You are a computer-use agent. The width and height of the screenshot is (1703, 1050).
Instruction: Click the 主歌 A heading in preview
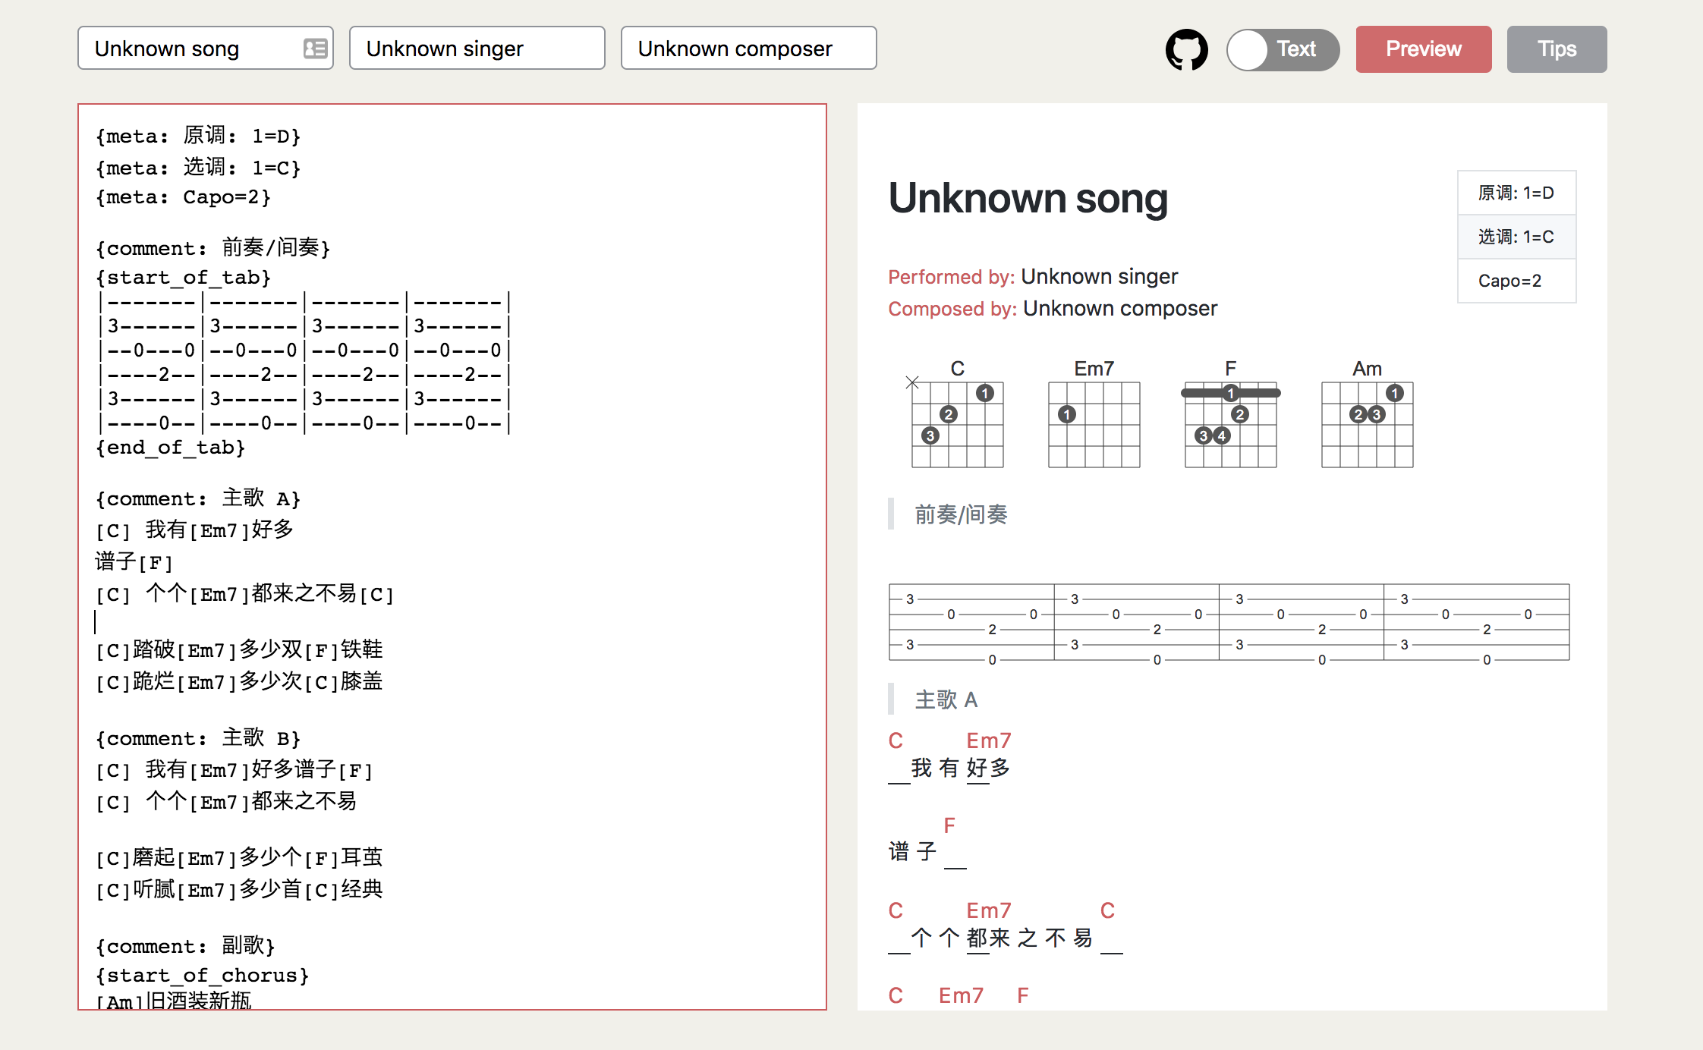[x=946, y=699]
